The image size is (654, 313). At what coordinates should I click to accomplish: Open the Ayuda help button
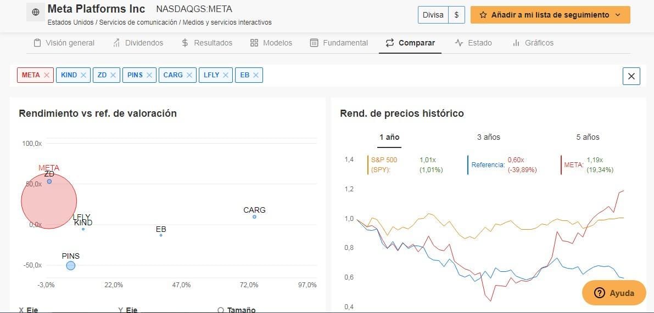coord(614,293)
